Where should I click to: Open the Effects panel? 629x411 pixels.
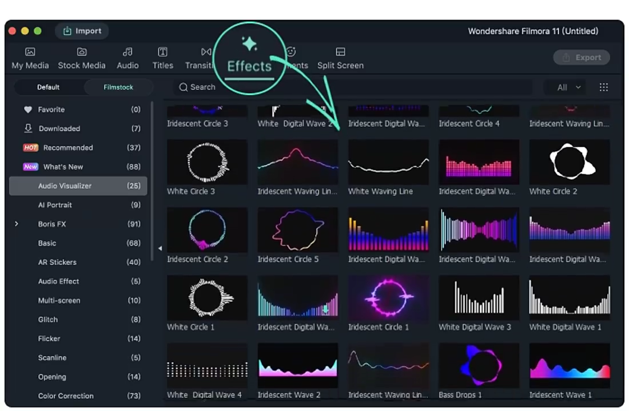point(249,57)
